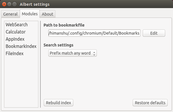Open the Prefix match any word dropdown

click(x=72, y=53)
